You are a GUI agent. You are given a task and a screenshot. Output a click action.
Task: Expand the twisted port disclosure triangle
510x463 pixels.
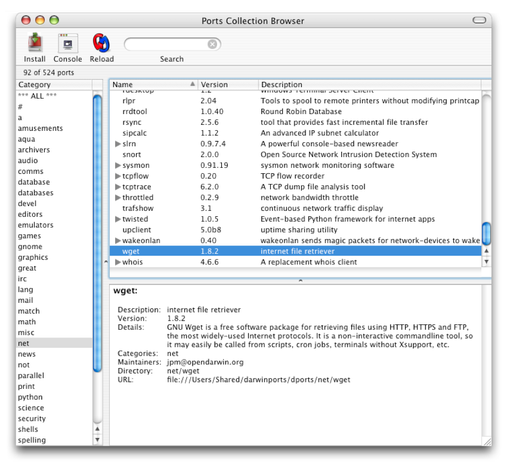[x=118, y=219]
